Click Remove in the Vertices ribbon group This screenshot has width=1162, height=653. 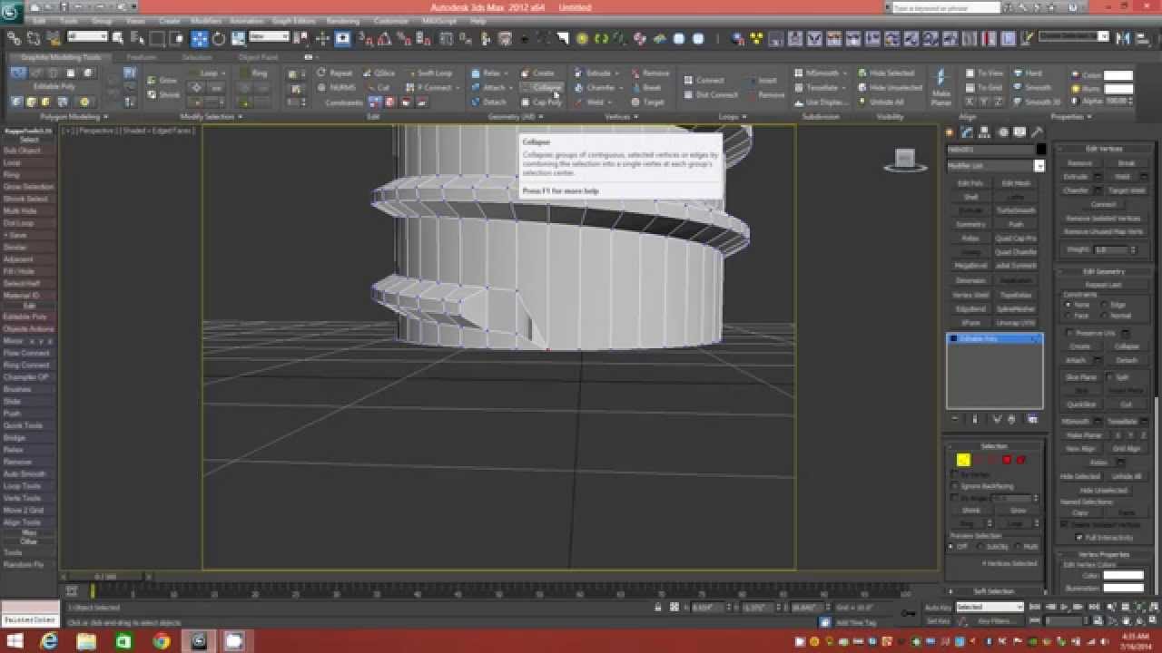pos(650,73)
